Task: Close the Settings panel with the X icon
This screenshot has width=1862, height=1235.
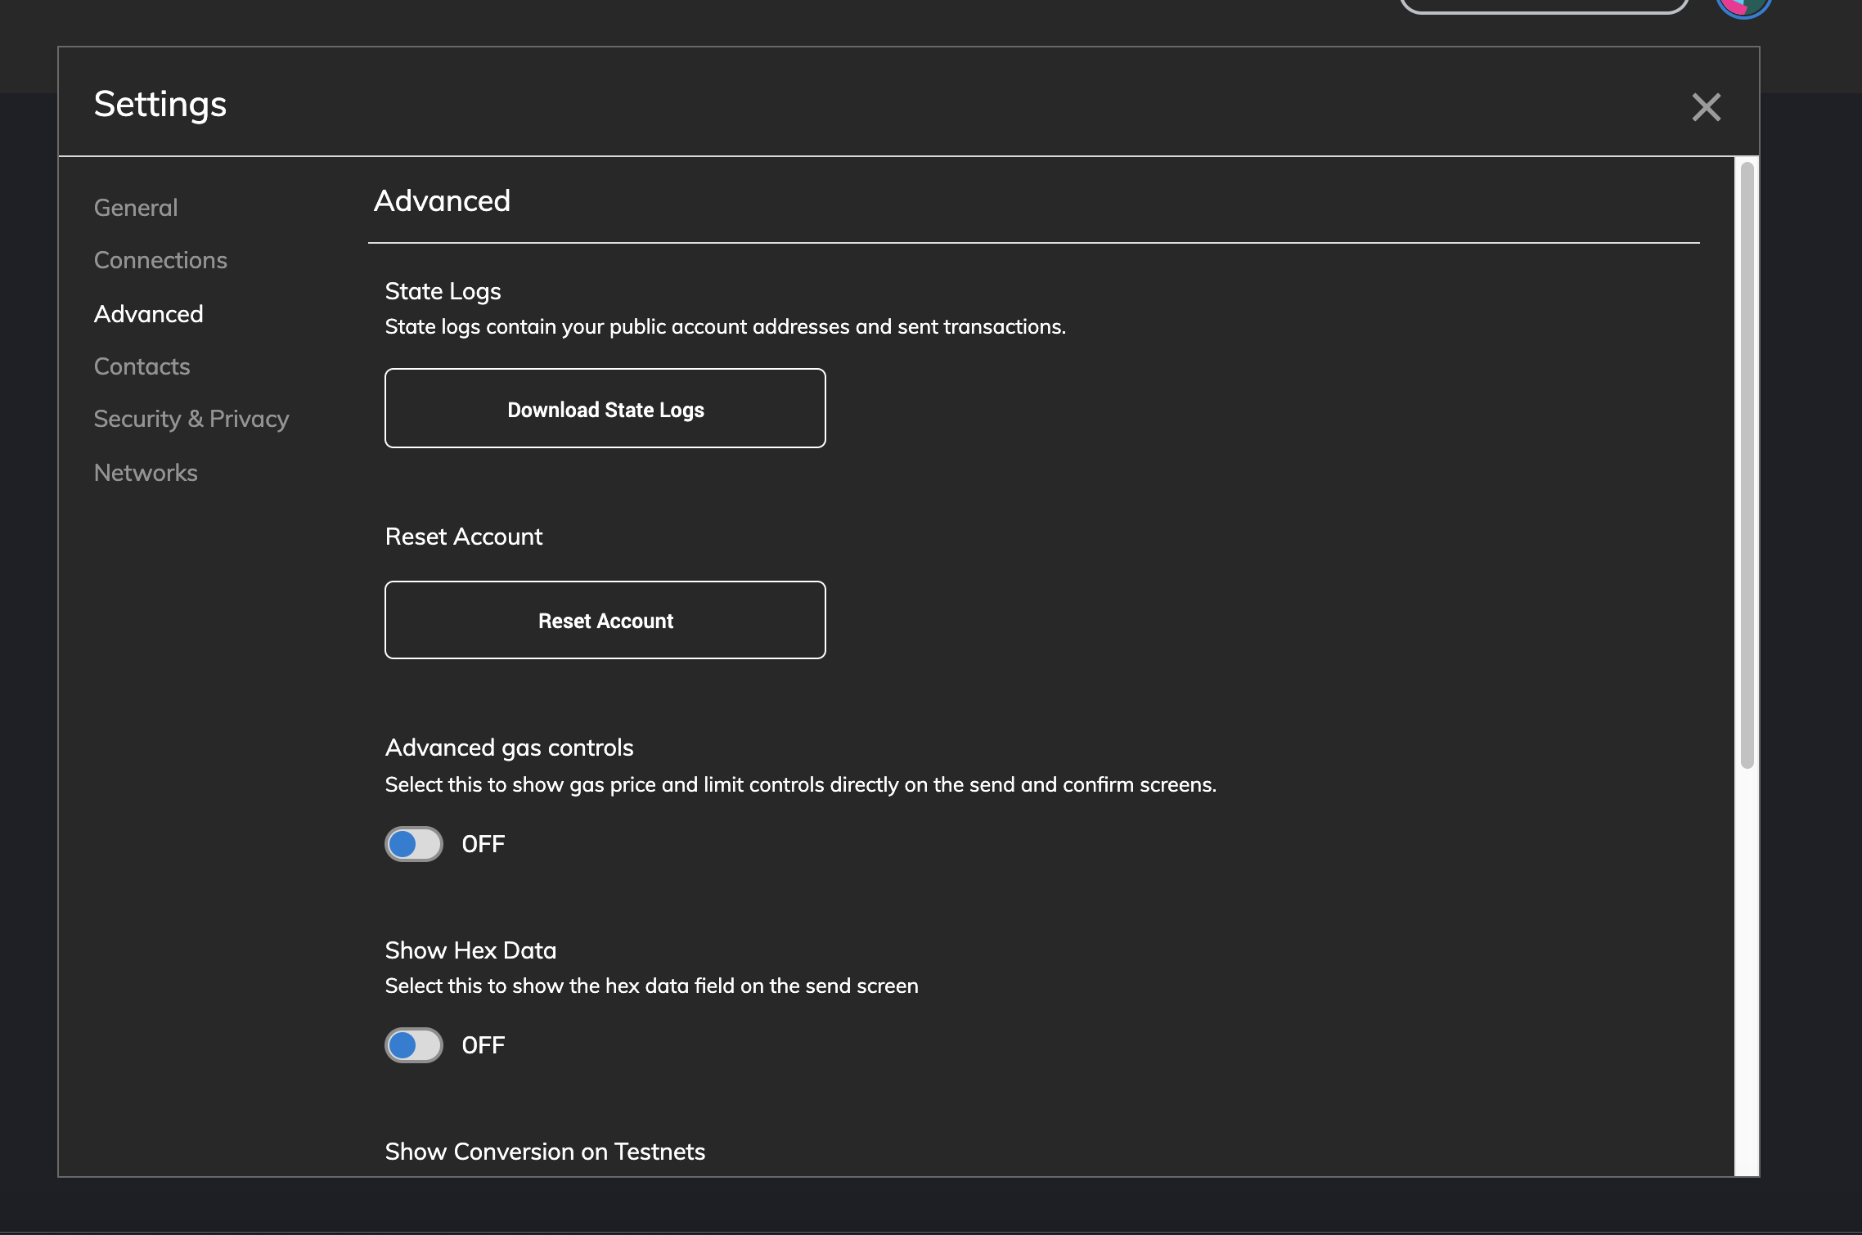Action: (1706, 107)
